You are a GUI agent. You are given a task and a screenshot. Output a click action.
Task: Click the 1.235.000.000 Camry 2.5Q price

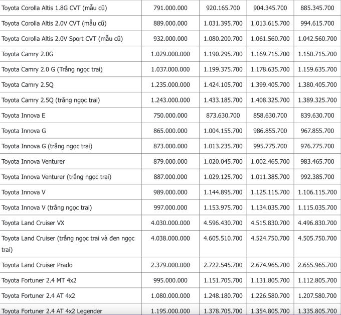pos(170,84)
